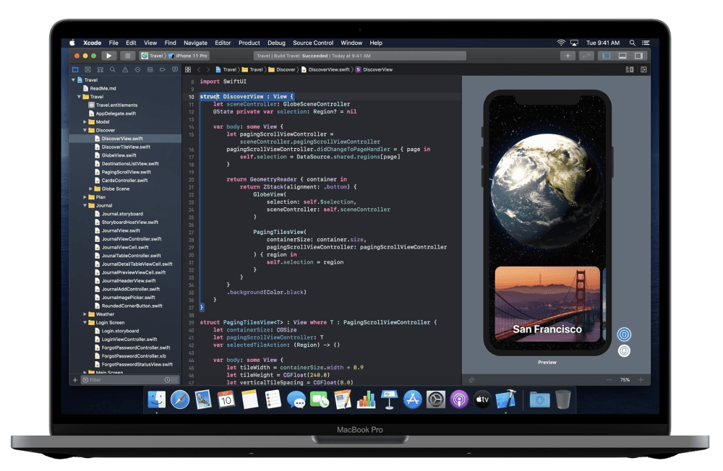
Task: Open the Symbol navigator
Action: click(100, 69)
